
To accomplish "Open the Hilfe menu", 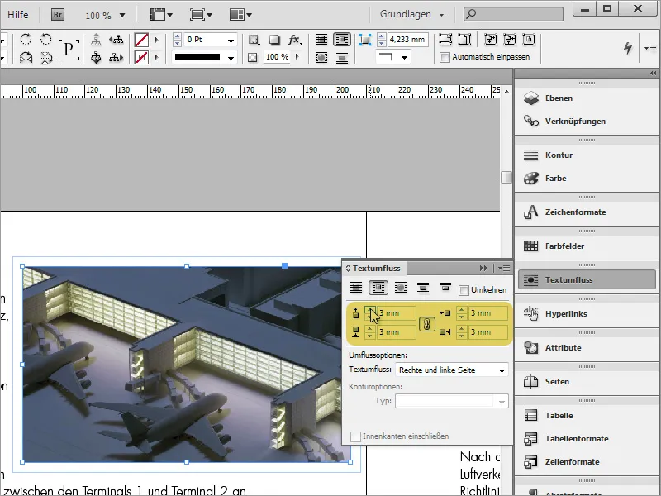I will [x=17, y=15].
